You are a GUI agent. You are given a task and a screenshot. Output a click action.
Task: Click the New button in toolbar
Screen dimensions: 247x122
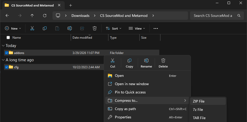pos(13,28)
